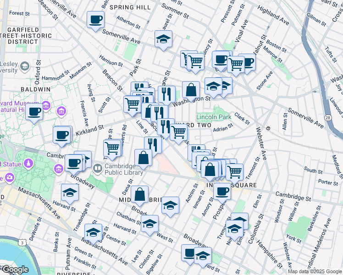The image size is (343, 275).
Task: Click the museum pin left of Francis Ave
Action: point(62,110)
